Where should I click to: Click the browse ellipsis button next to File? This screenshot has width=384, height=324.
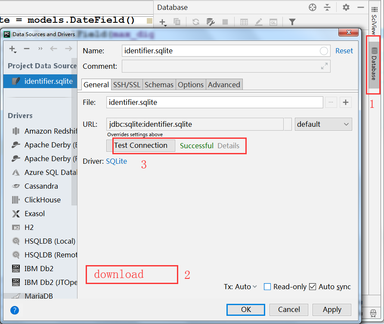pos(331,102)
